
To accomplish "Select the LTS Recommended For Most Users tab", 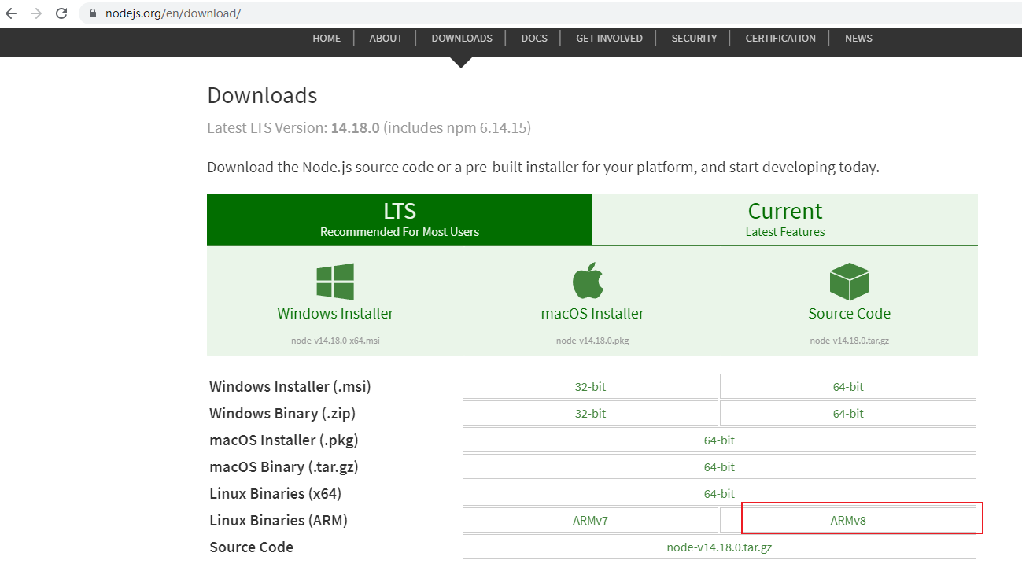I will 400,219.
